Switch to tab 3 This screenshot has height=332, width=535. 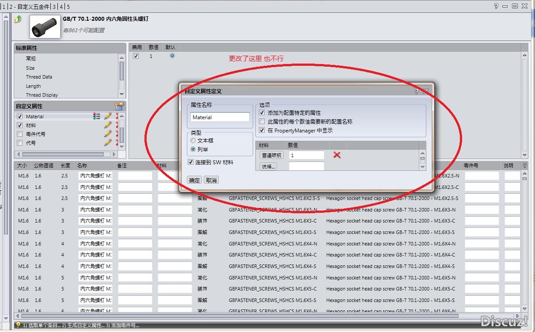tap(54, 7)
